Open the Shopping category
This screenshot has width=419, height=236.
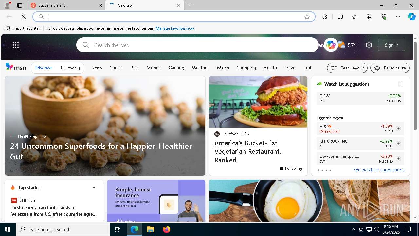click(246, 68)
